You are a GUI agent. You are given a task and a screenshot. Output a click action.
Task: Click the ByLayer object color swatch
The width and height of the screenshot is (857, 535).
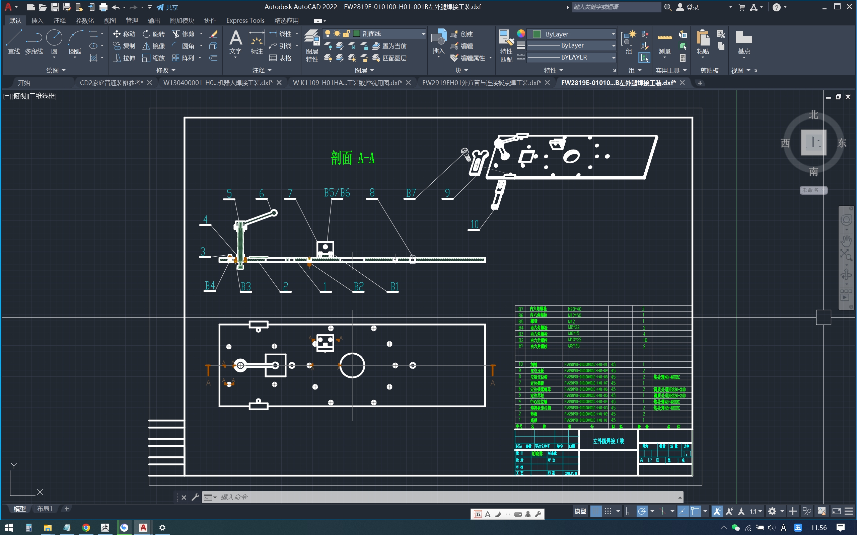coord(537,34)
